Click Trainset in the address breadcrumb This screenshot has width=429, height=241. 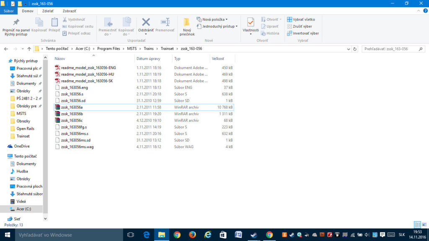[167, 49]
